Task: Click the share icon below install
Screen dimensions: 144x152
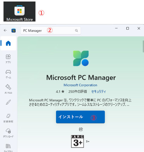Action: 81,129
